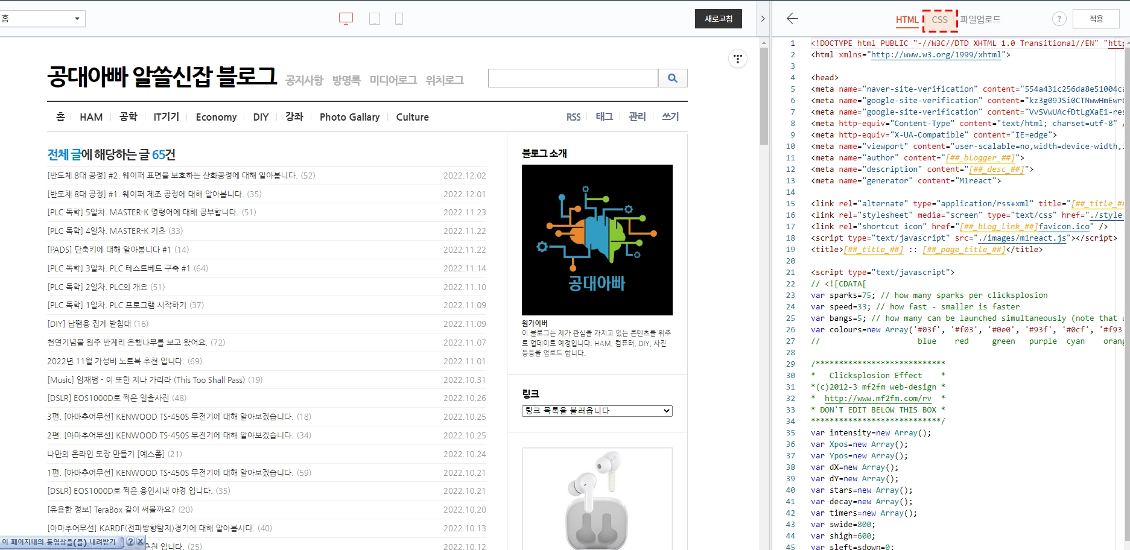Switch to the CSS tab
1130x550 pixels.
(x=939, y=20)
